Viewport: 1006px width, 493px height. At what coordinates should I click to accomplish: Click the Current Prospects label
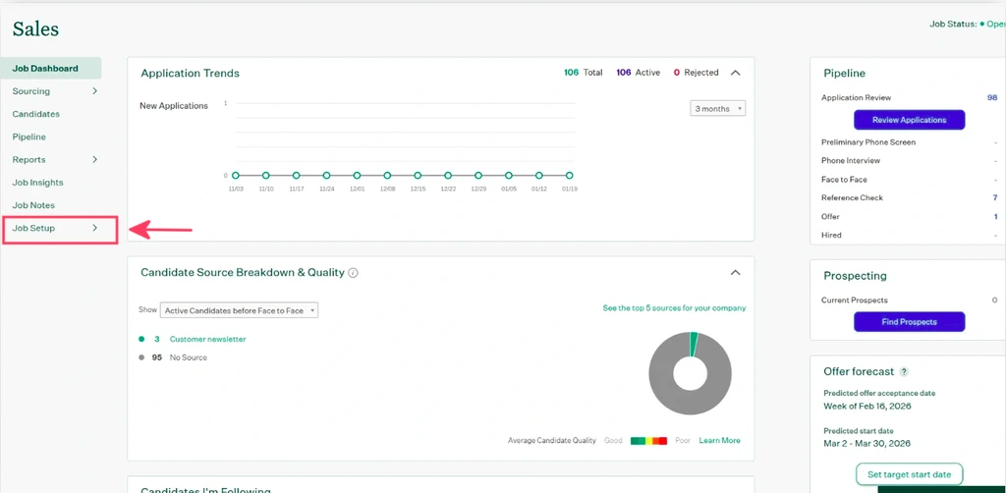click(x=855, y=301)
